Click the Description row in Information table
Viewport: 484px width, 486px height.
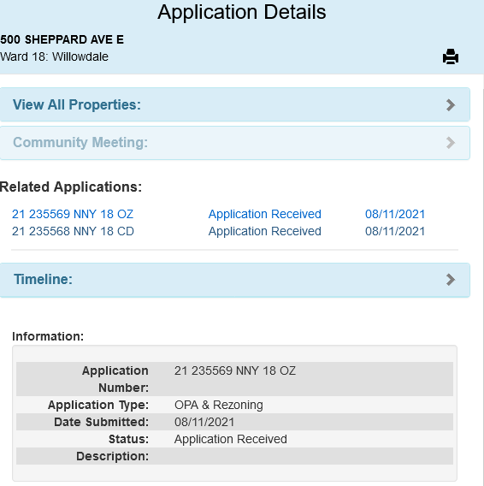point(234,456)
